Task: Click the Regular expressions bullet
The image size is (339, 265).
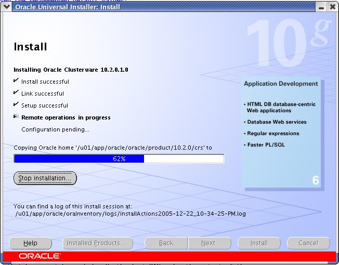Action: [271, 134]
